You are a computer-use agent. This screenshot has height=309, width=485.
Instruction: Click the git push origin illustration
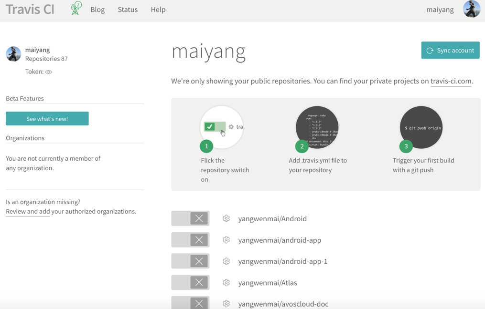coord(421,127)
